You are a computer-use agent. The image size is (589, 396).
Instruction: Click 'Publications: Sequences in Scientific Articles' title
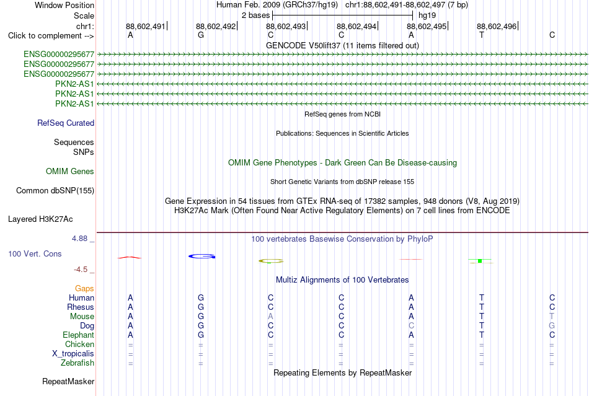coord(342,133)
